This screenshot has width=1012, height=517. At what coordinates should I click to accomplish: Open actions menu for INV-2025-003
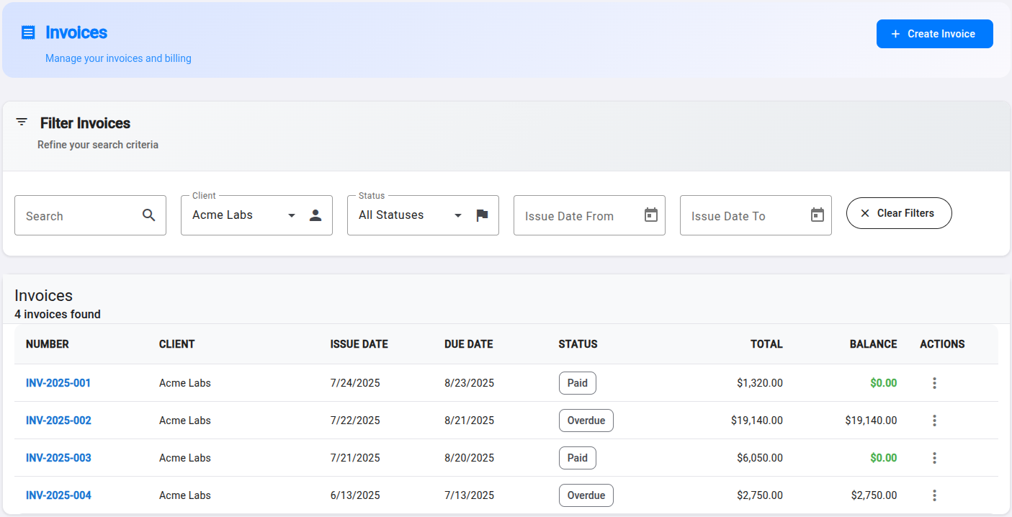coord(934,458)
